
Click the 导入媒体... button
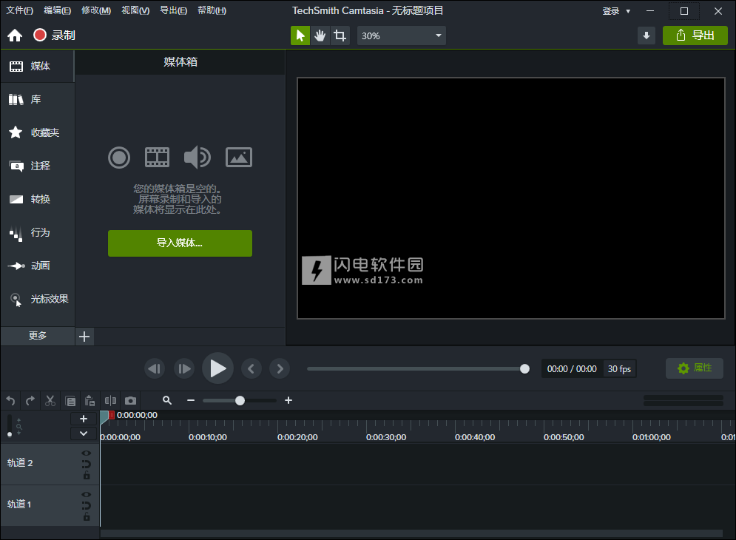tap(180, 243)
